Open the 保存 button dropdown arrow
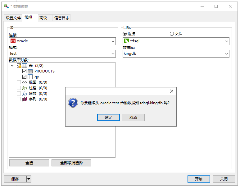The height and width of the screenshot is (186, 240). tap(29, 179)
